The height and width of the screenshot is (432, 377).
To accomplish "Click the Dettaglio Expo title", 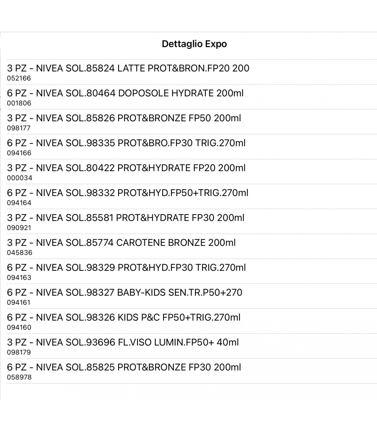I will click(194, 44).
